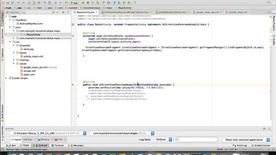
Task: Select styles.xml in values folder
Action: [x=29, y=74]
